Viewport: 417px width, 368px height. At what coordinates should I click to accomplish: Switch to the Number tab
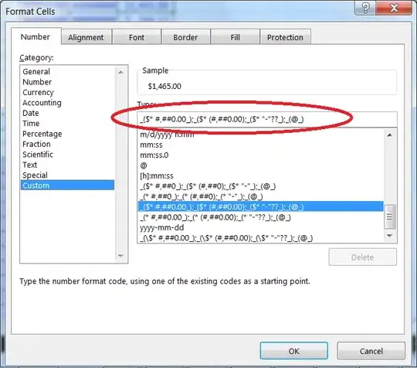(36, 36)
